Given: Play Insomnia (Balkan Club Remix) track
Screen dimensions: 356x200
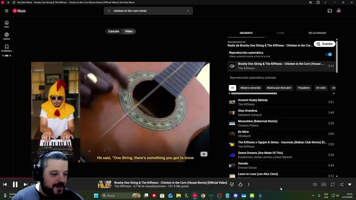Looking at the screenshot, I should click(x=281, y=144).
